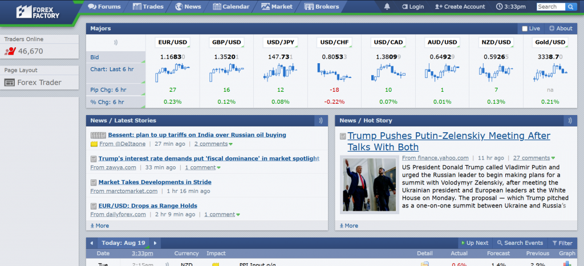
Task: Open 'EUR/USD: Drops as Range Holds' story
Action: 148,206
